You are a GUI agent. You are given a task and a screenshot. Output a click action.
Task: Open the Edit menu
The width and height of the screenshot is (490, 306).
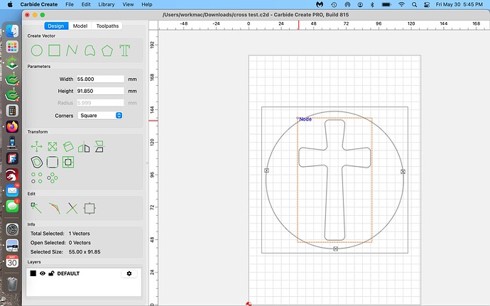(86, 4)
